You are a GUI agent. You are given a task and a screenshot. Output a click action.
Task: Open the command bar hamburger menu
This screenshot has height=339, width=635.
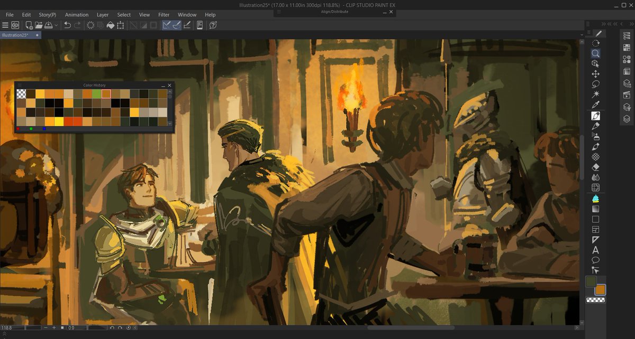5,25
